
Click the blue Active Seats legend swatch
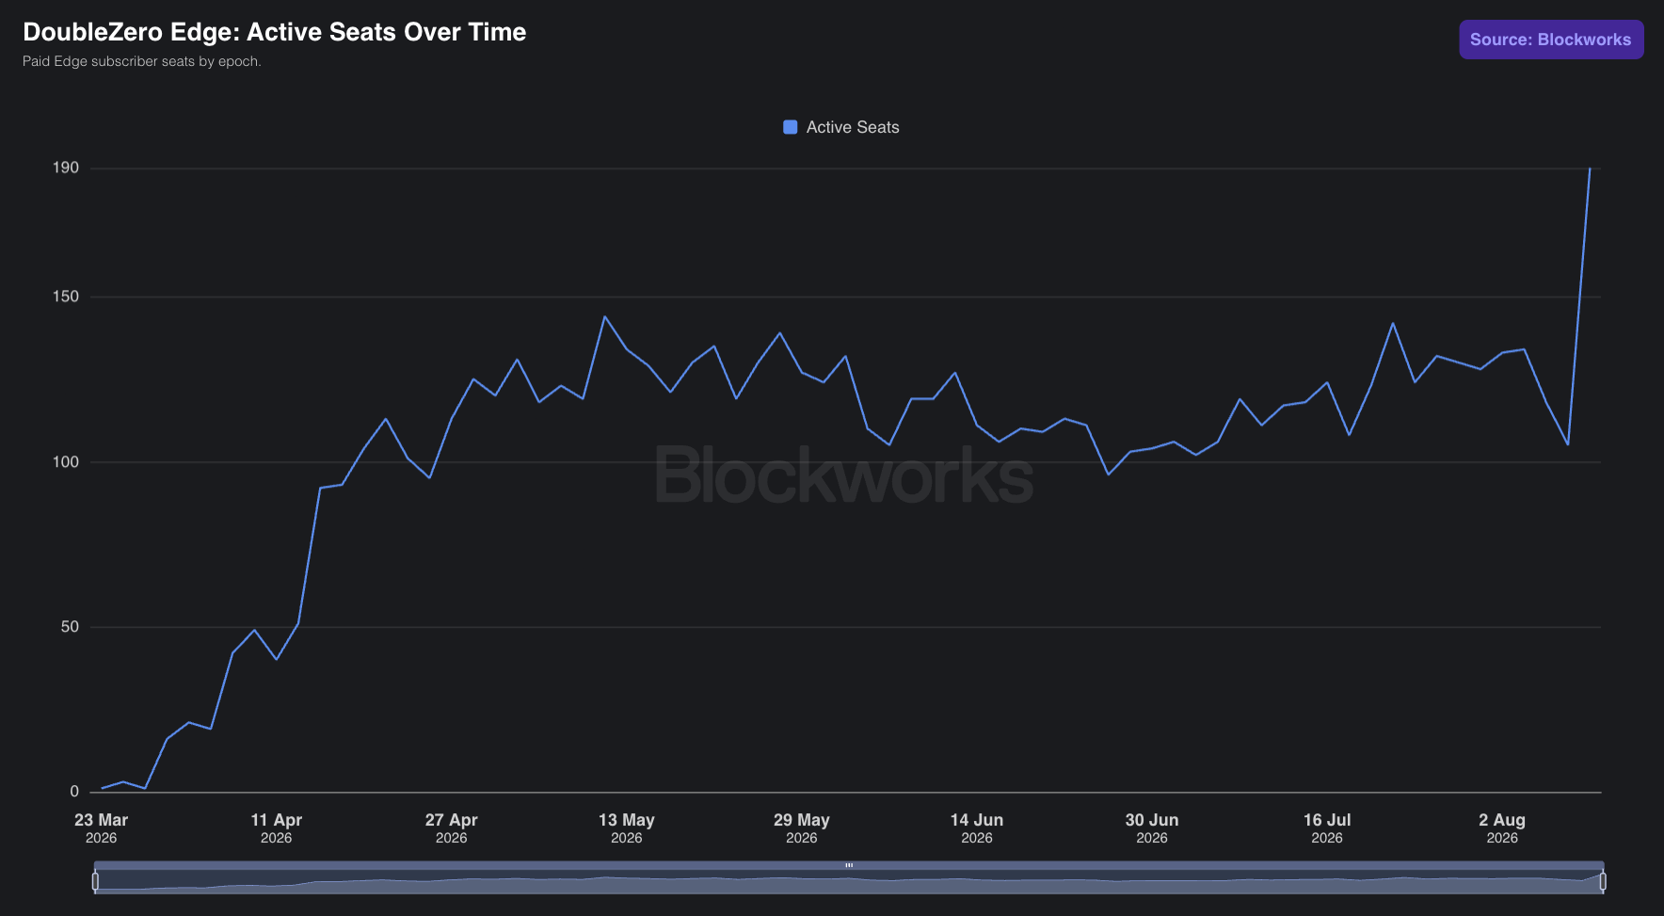(791, 127)
